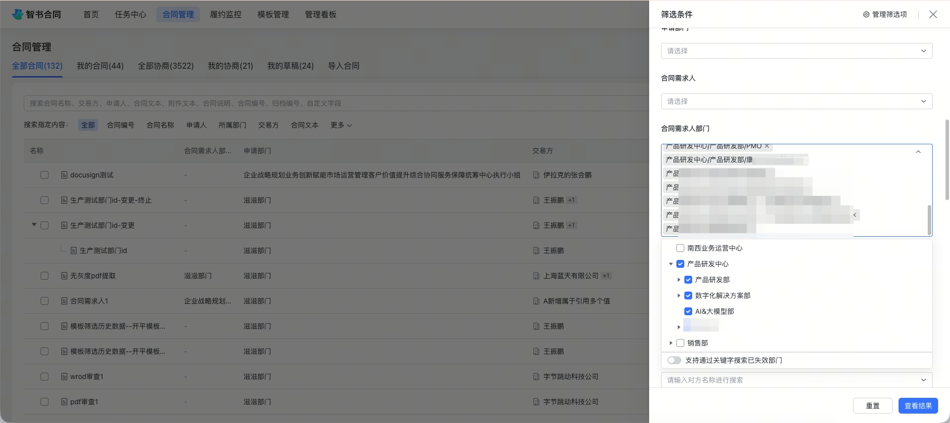Switch to 我的合同(44) tab
This screenshot has height=423, width=950.
[x=100, y=66]
